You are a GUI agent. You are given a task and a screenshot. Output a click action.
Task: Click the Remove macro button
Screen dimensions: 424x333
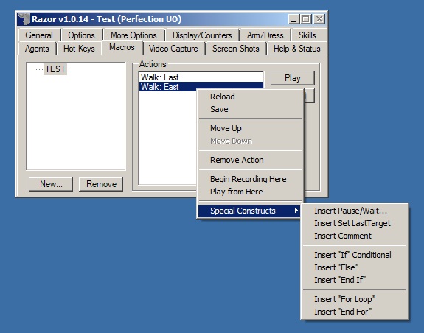pyautogui.click(x=101, y=184)
